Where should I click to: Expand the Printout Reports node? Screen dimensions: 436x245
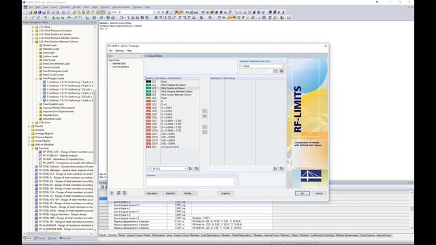29,137
